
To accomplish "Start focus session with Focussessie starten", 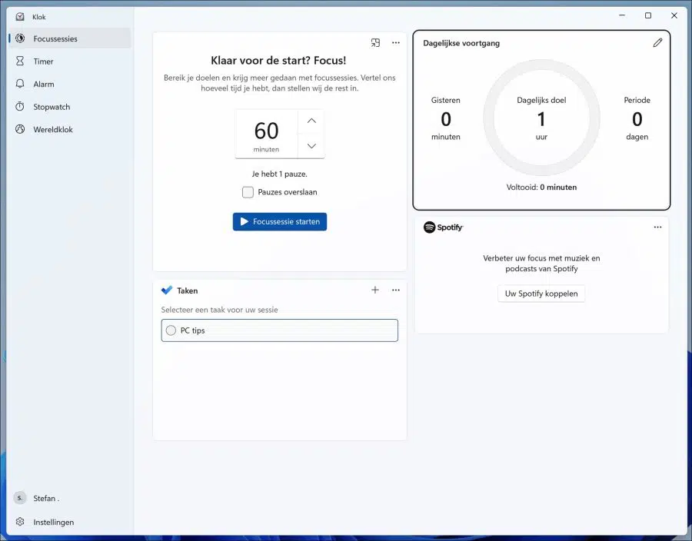I will [280, 222].
